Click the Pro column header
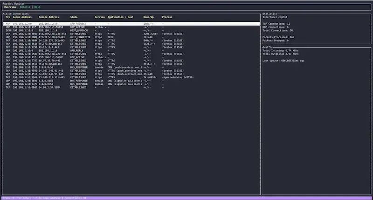This screenshot has height=200, width=373. (8, 17)
